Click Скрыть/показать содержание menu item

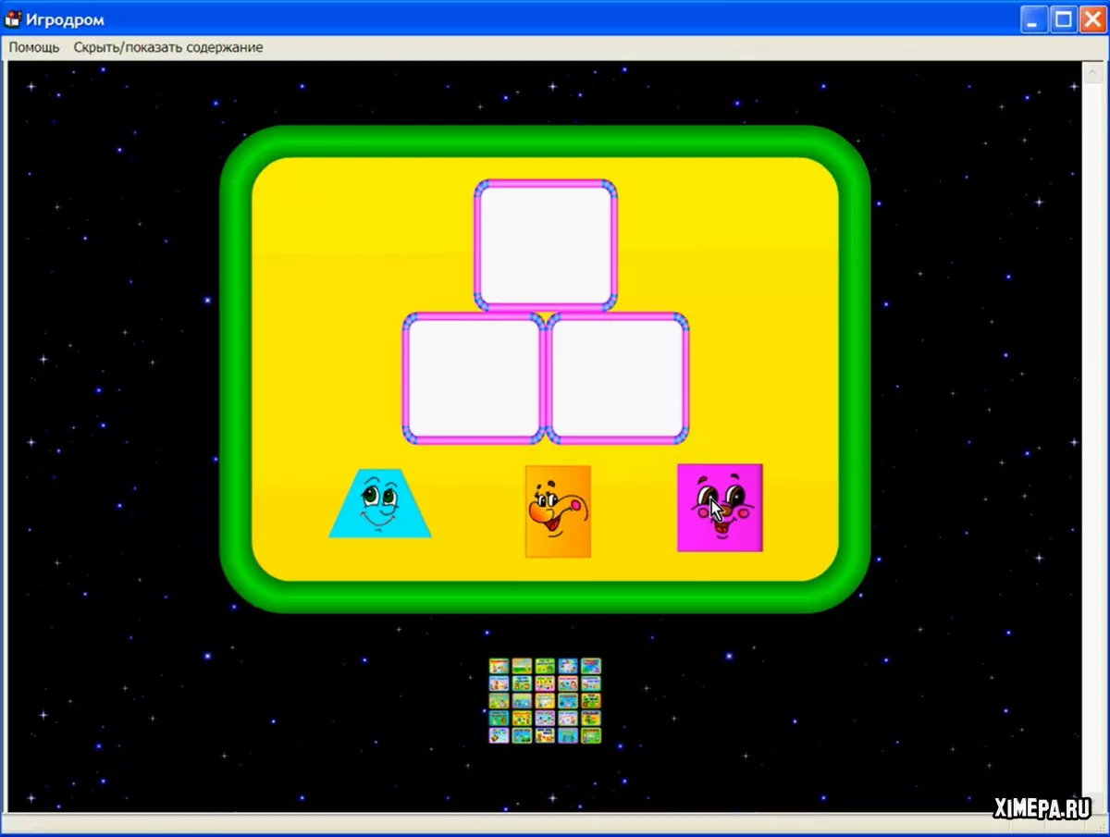click(168, 47)
